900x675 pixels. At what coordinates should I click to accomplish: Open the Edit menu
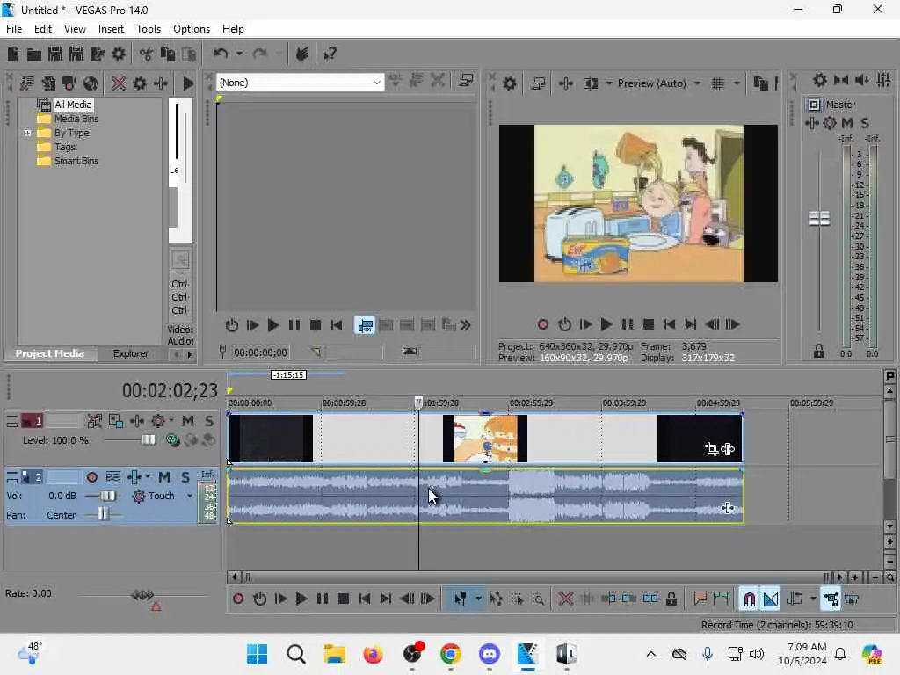(x=43, y=29)
